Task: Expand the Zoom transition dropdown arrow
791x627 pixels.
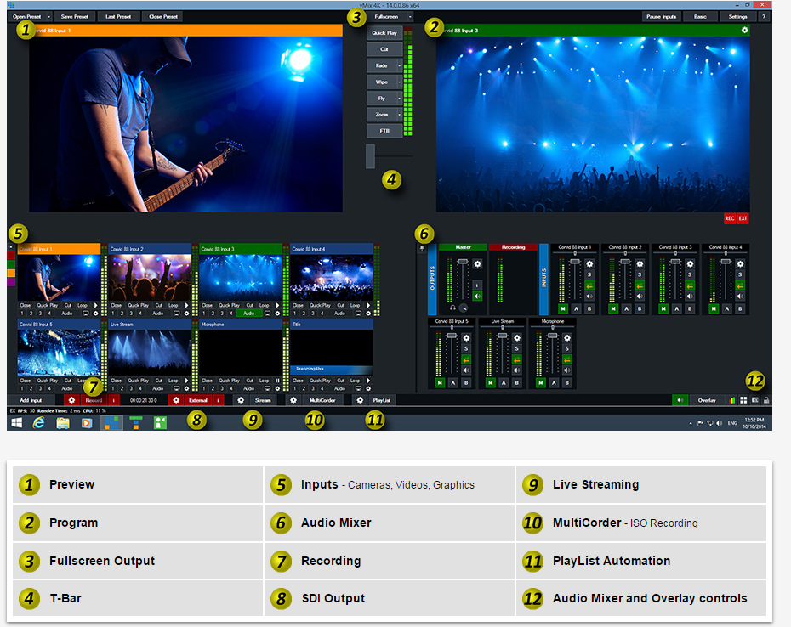Action: click(400, 115)
